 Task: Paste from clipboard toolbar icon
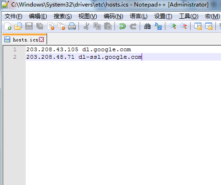108,26
